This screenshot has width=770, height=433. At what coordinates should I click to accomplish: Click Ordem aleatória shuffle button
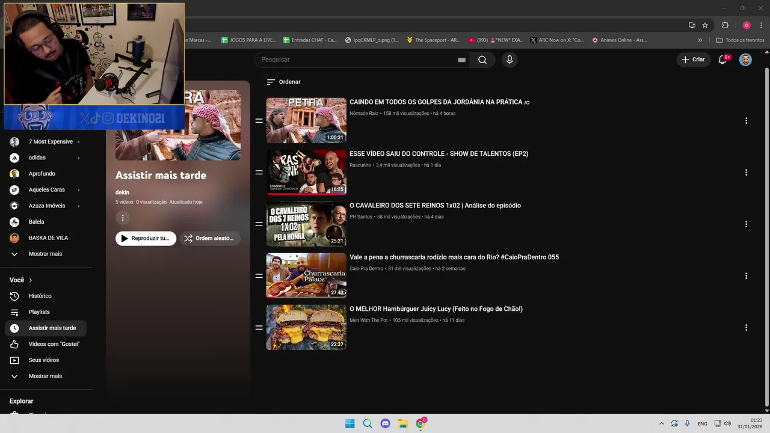[210, 238]
